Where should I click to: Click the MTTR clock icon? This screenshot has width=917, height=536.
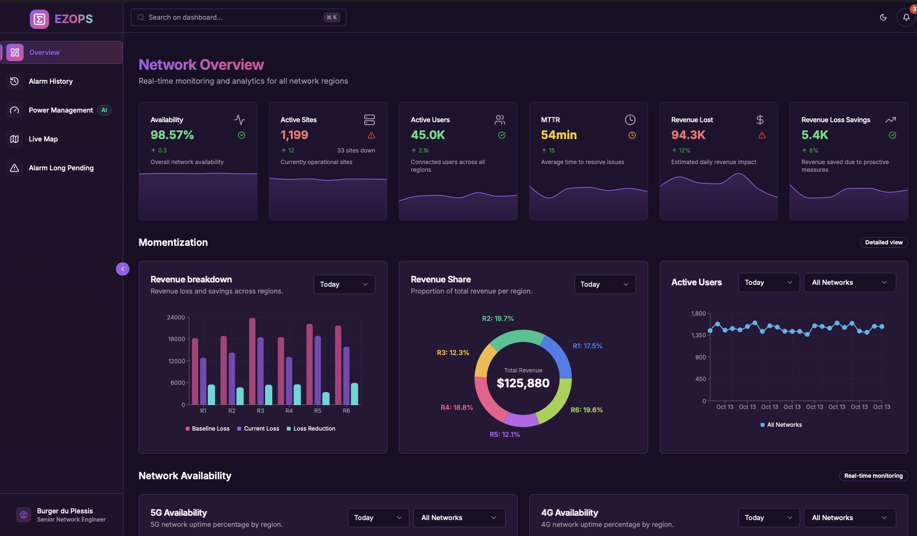pyautogui.click(x=630, y=119)
